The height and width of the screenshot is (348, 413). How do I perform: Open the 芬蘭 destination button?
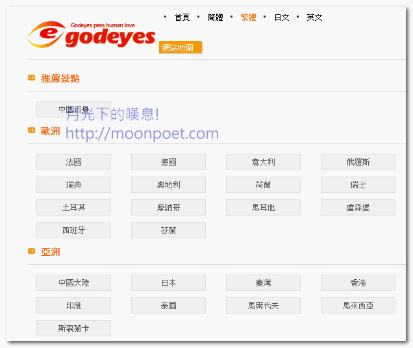click(x=168, y=230)
